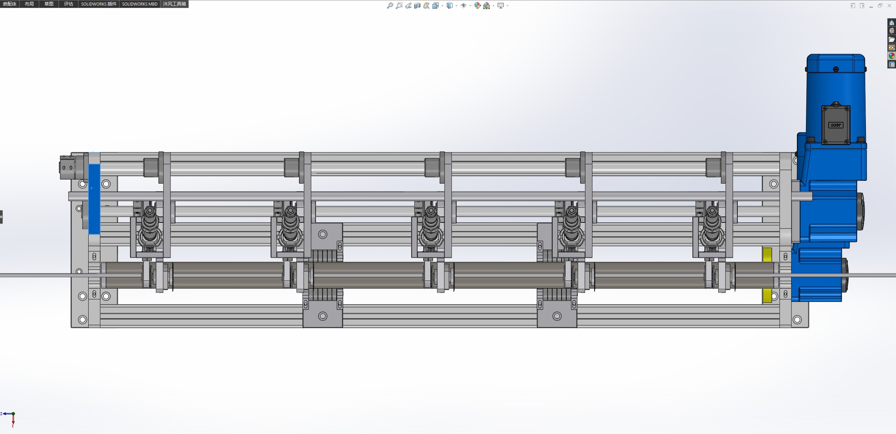896x434 pixels.
Task: Toggle the Hide/Show Items eye icon
Action: [x=463, y=6]
